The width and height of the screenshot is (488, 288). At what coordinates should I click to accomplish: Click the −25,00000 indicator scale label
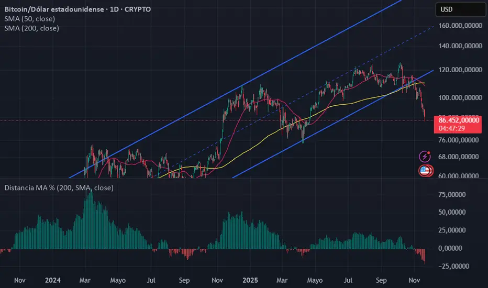(454, 266)
